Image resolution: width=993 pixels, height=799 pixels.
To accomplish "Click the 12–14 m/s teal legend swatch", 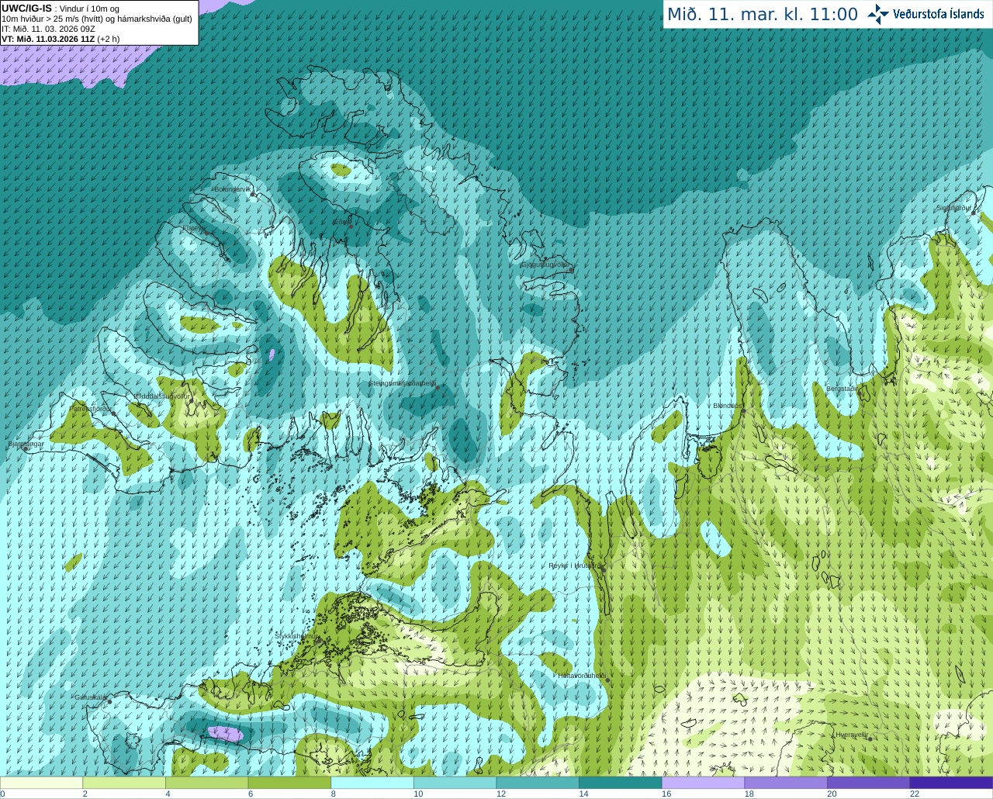I will coord(538,783).
